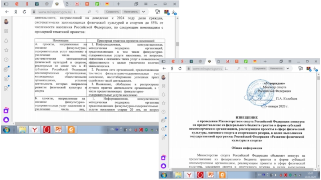This screenshot has height=180, width=321.
Task: Switch to green P tab in table document window
Action: coord(97,4)
